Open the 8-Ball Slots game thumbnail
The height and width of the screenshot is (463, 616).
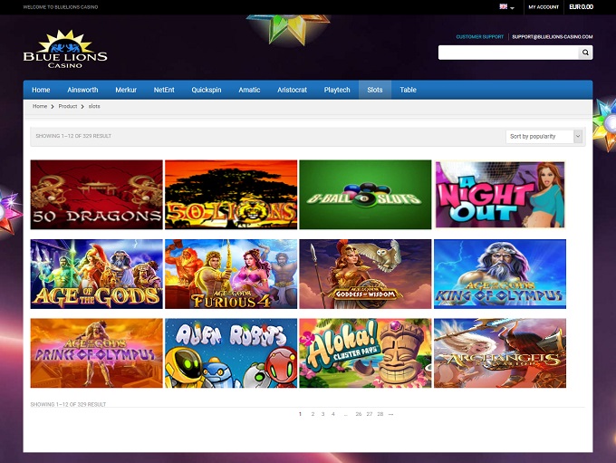pos(365,195)
